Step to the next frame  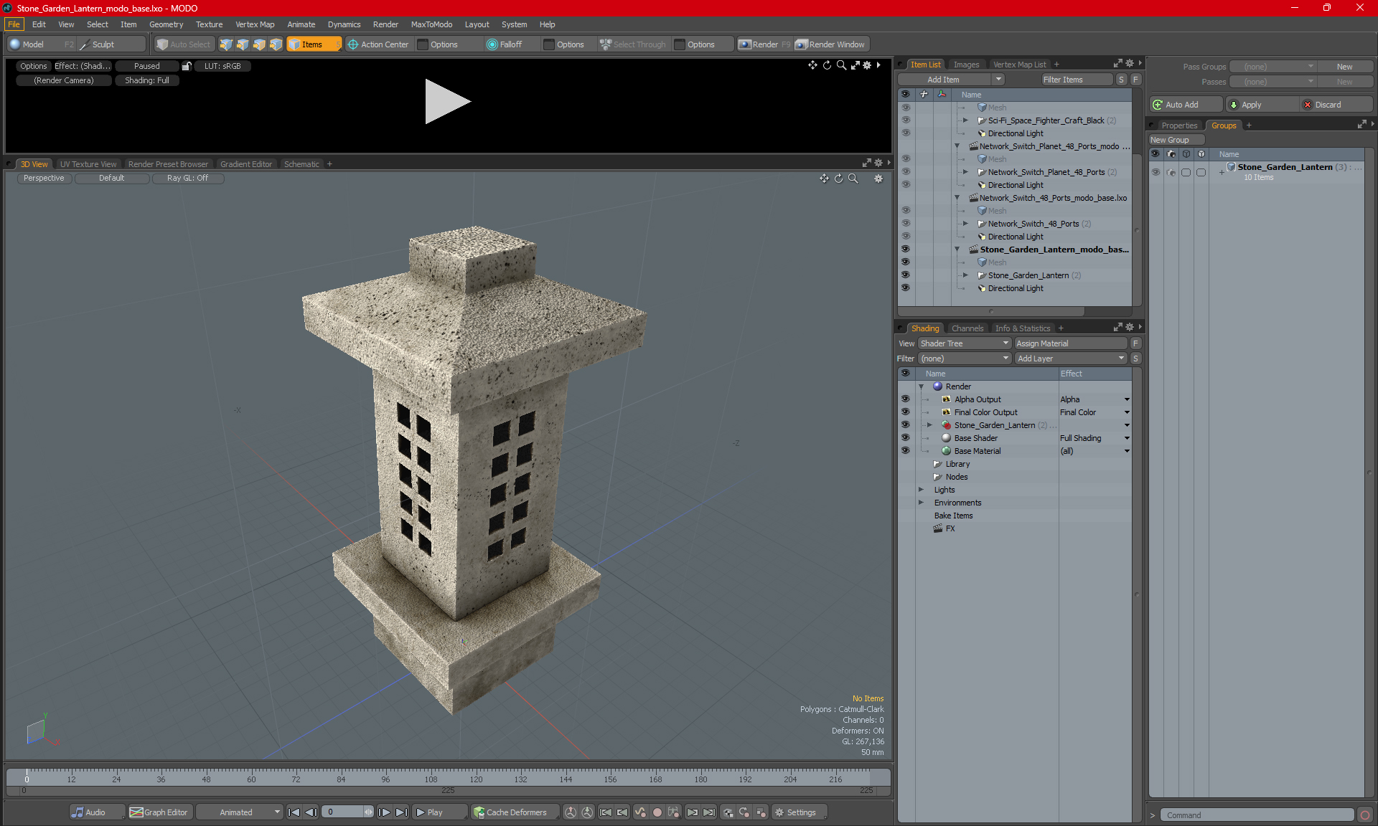coord(385,812)
